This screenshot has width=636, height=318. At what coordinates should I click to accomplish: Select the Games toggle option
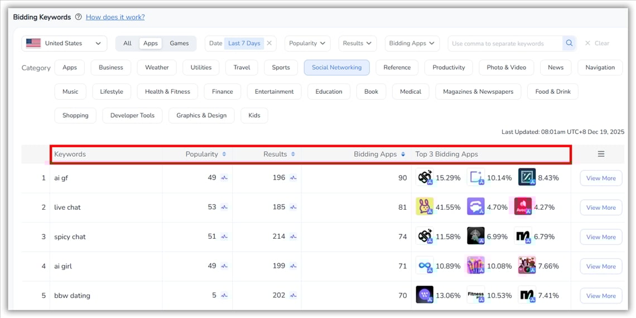(x=179, y=44)
